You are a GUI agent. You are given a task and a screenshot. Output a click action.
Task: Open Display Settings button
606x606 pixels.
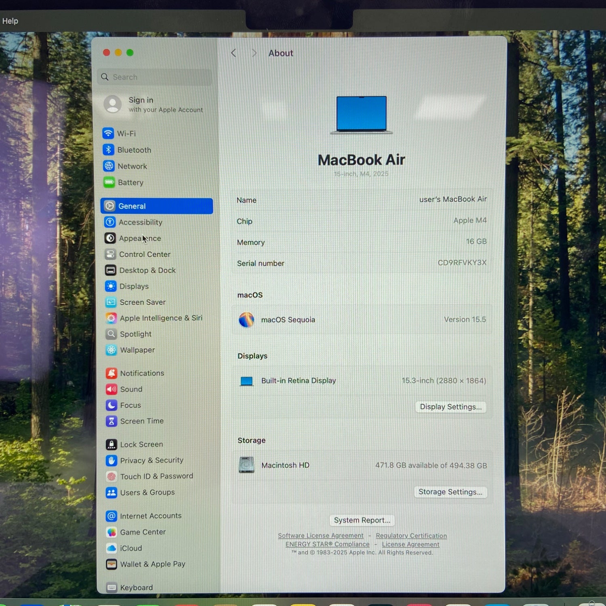click(x=451, y=407)
